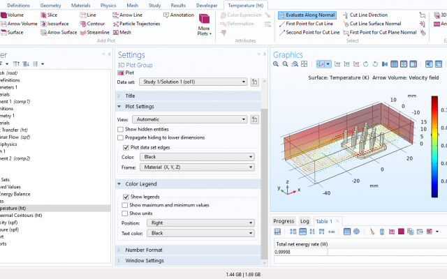Add an Arrow Volume plot
Viewport: 447px width, 279px height.
pyautogui.click(x=19, y=24)
